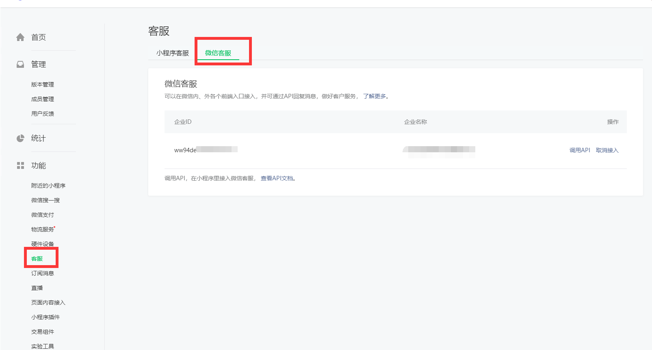Click the pie chart icon beside 统计
The width and height of the screenshot is (652, 350).
click(x=20, y=138)
